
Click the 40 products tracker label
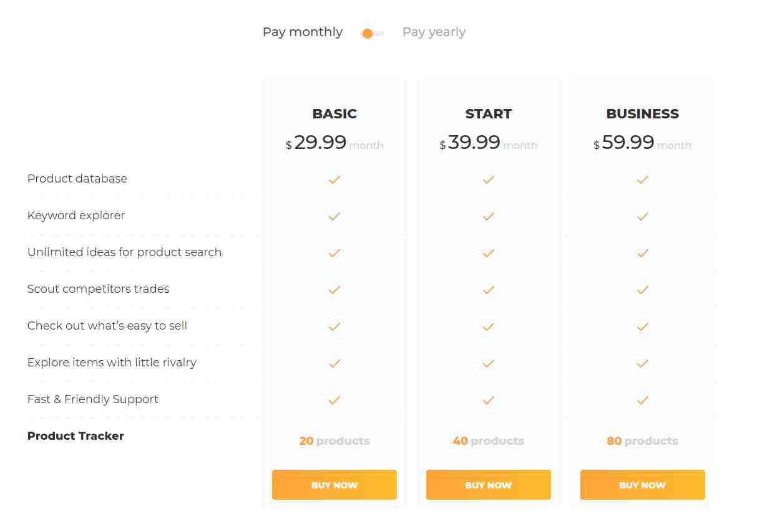pos(489,441)
